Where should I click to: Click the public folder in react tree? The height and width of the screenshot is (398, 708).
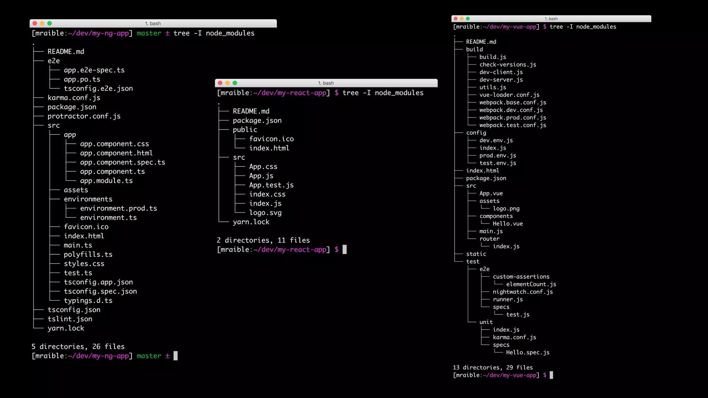[x=245, y=130]
